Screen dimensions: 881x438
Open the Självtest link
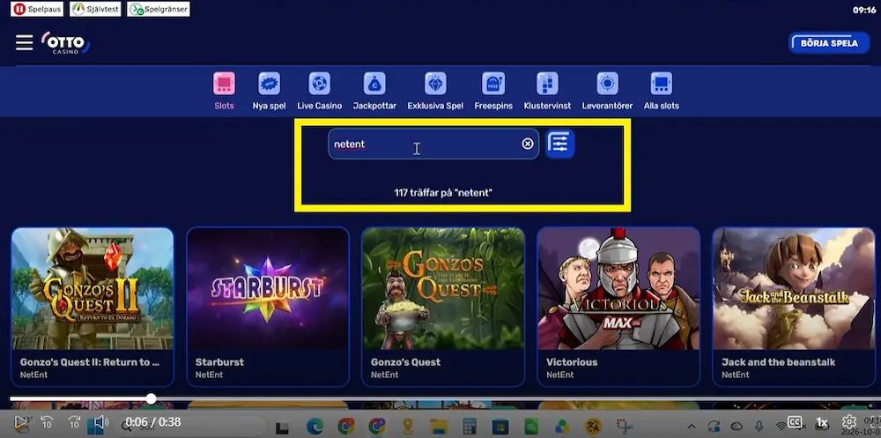click(95, 9)
